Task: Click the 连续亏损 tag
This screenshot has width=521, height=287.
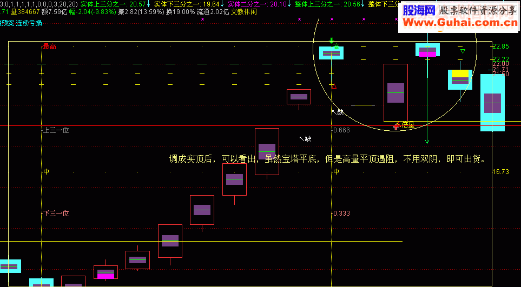Action: tap(29, 23)
